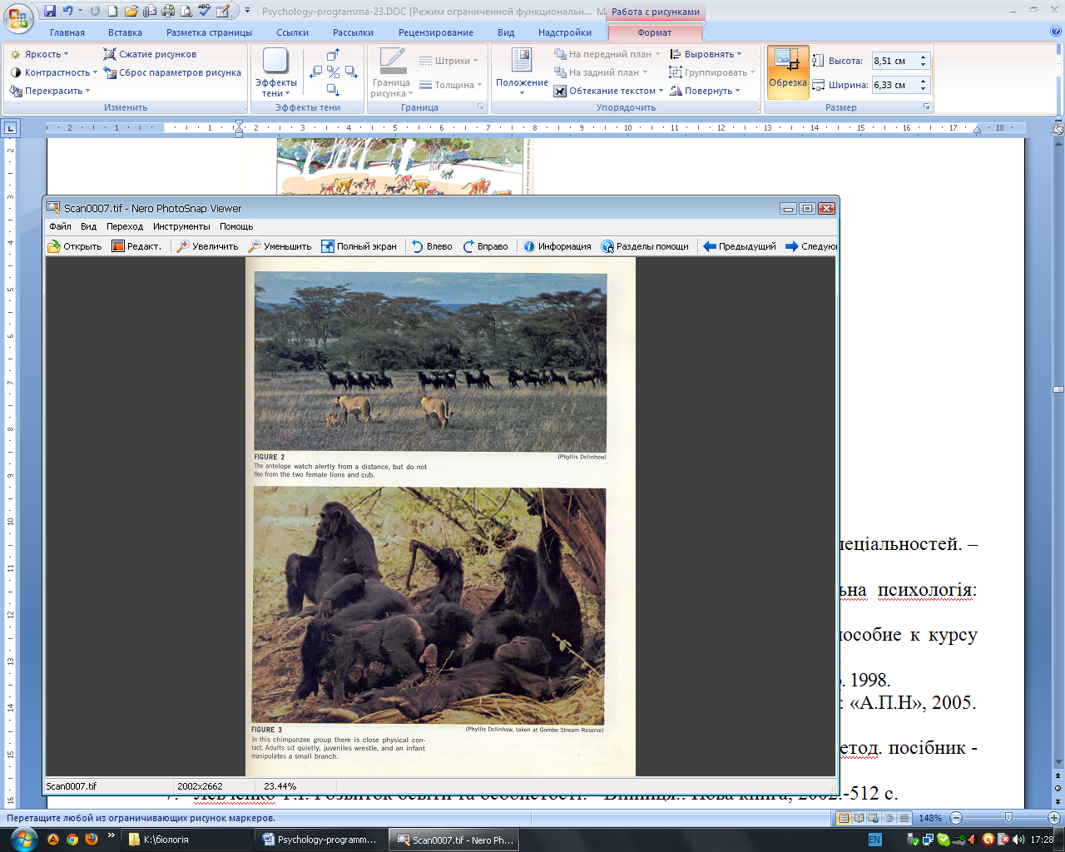Open print preview in quick access toolbar
The width and height of the screenshot is (1065, 852).
186,12
